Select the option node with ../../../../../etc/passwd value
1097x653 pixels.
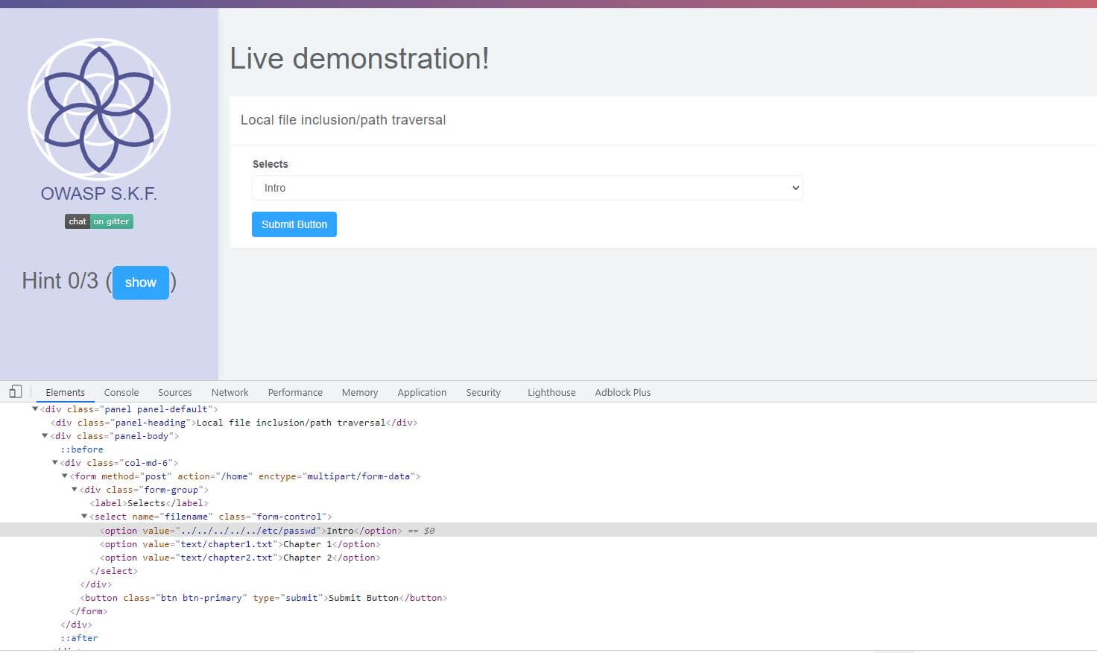[548, 531]
